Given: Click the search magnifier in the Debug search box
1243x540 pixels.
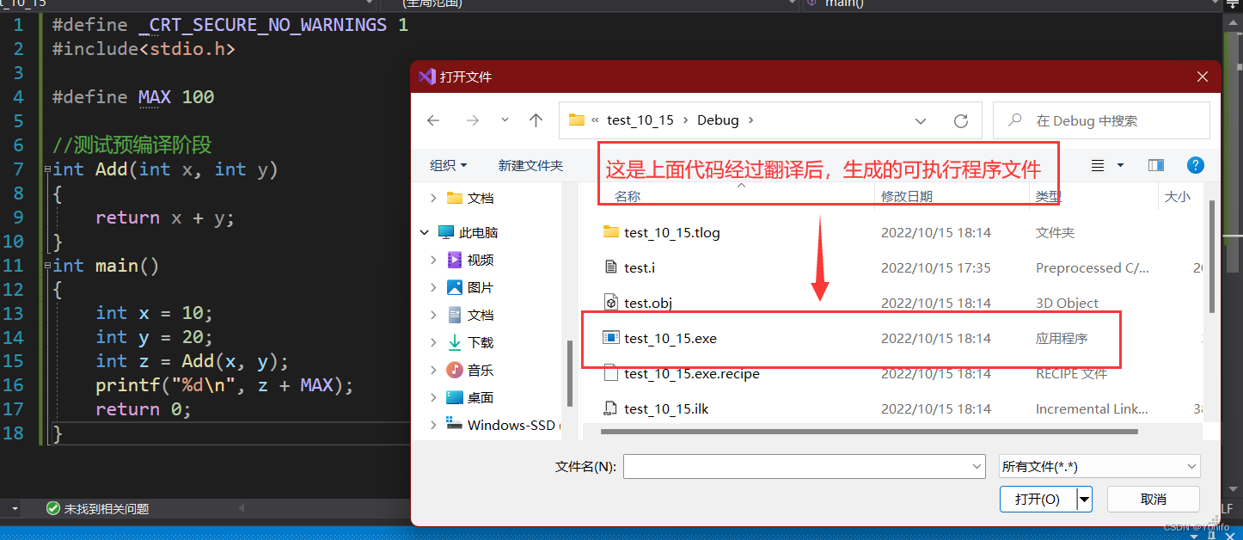Looking at the screenshot, I should point(1015,120).
